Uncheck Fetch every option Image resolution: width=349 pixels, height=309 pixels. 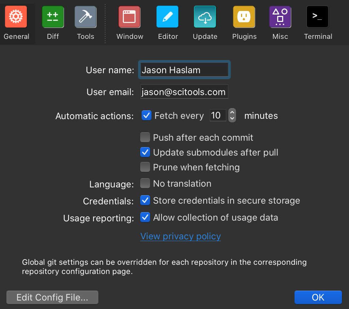coord(146,115)
